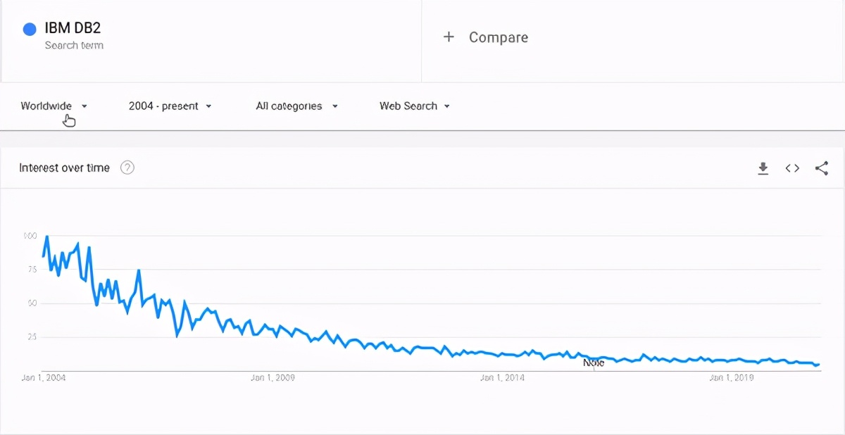Click the Jan 1, 2014 axis label

(503, 378)
